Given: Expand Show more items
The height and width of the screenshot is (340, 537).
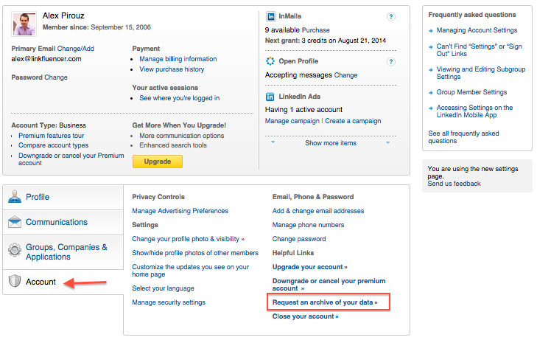Looking at the screenshot, I should click(x=331, y=143).
